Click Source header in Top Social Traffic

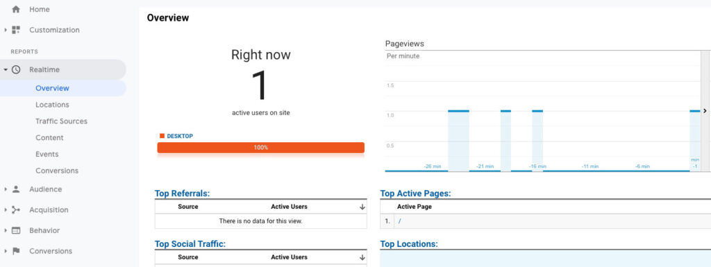[x=187, y=257]
